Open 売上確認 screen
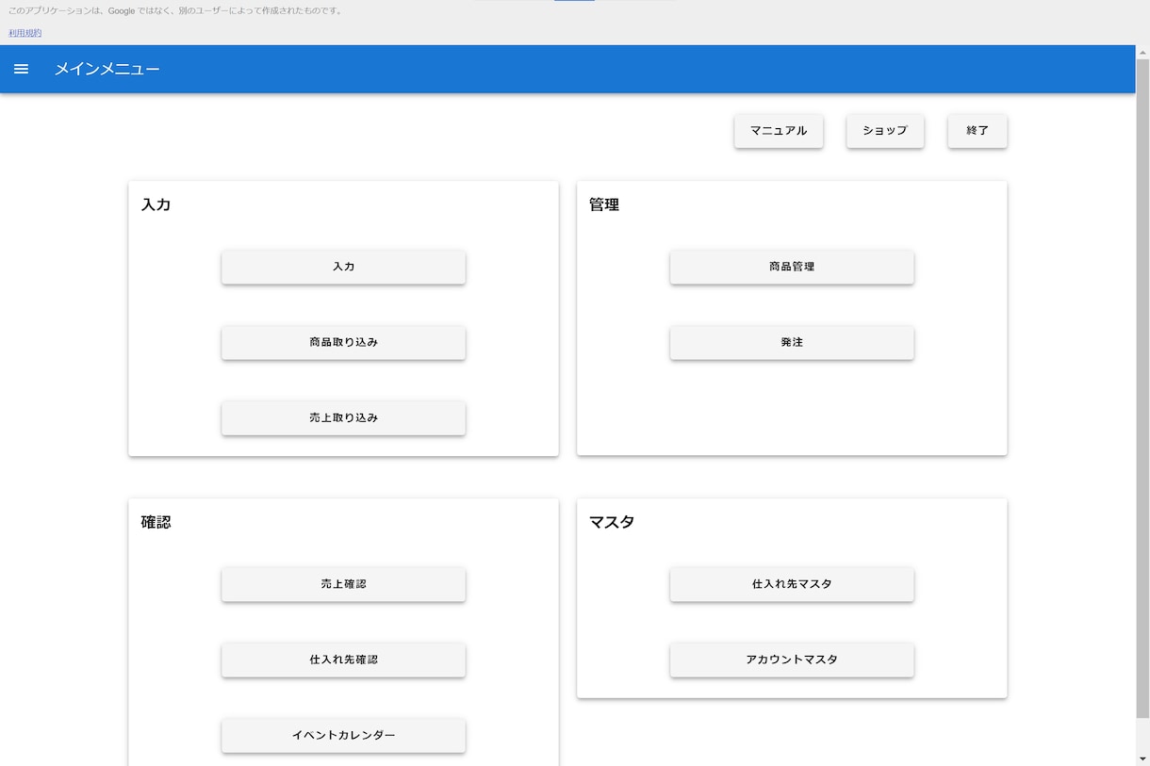This screenshot has height=766, width=1150. click(x=343, y=584)
